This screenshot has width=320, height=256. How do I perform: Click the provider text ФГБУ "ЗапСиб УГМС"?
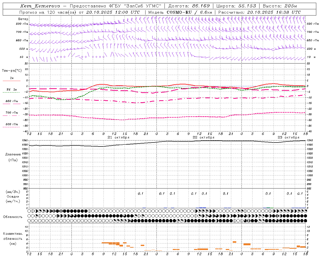pos(135,6)
